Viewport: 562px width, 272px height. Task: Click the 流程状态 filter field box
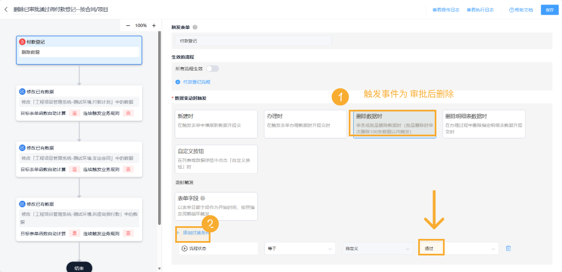coord(218,248)
